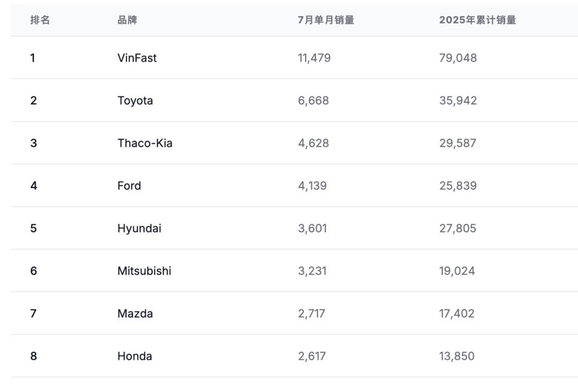This screenshot has width=578, height=385.
Task: Select the Honda brand name
Action: 134,356
